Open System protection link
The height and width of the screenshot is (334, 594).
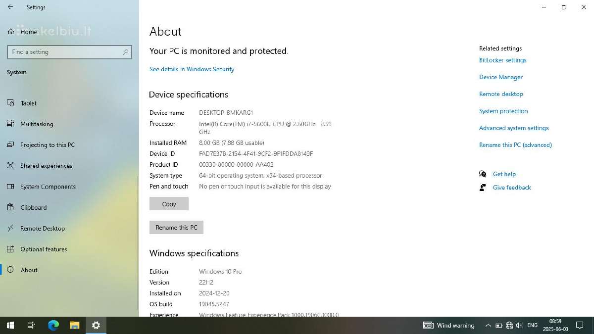click(503, 111)
